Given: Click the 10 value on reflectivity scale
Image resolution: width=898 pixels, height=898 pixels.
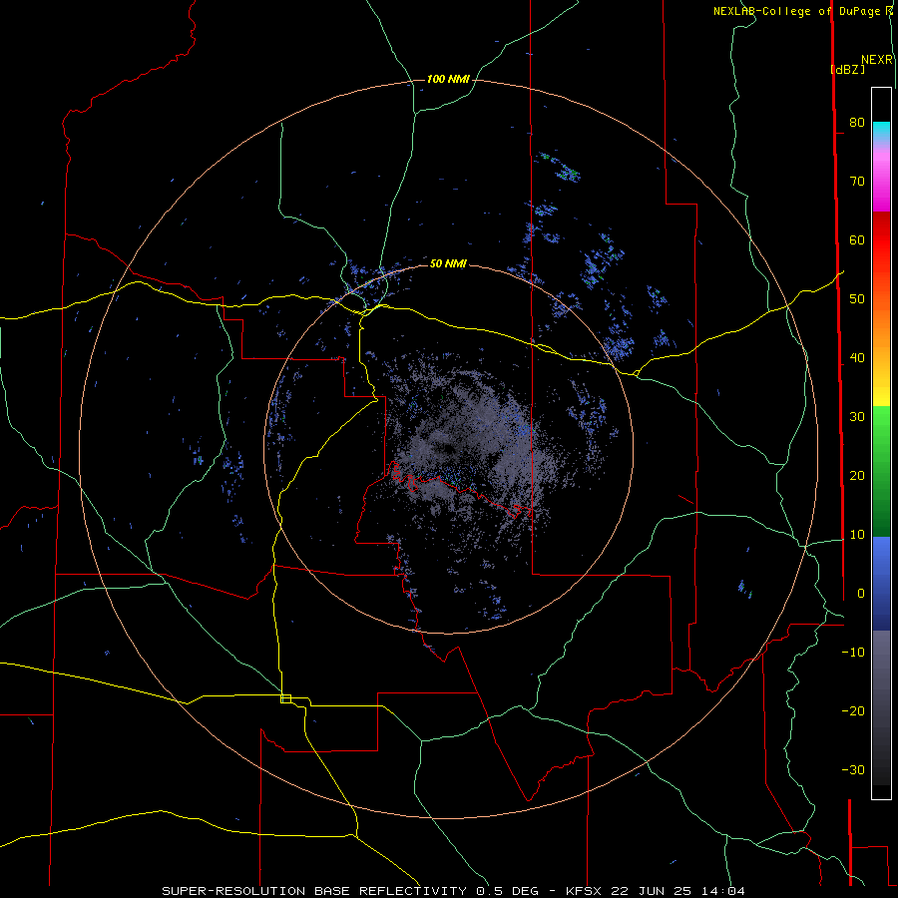Looking at the screenshot, I should [857, 535].
